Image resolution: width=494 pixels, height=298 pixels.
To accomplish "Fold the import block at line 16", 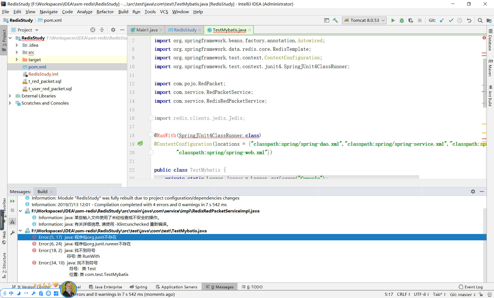I will pos(151,118).
